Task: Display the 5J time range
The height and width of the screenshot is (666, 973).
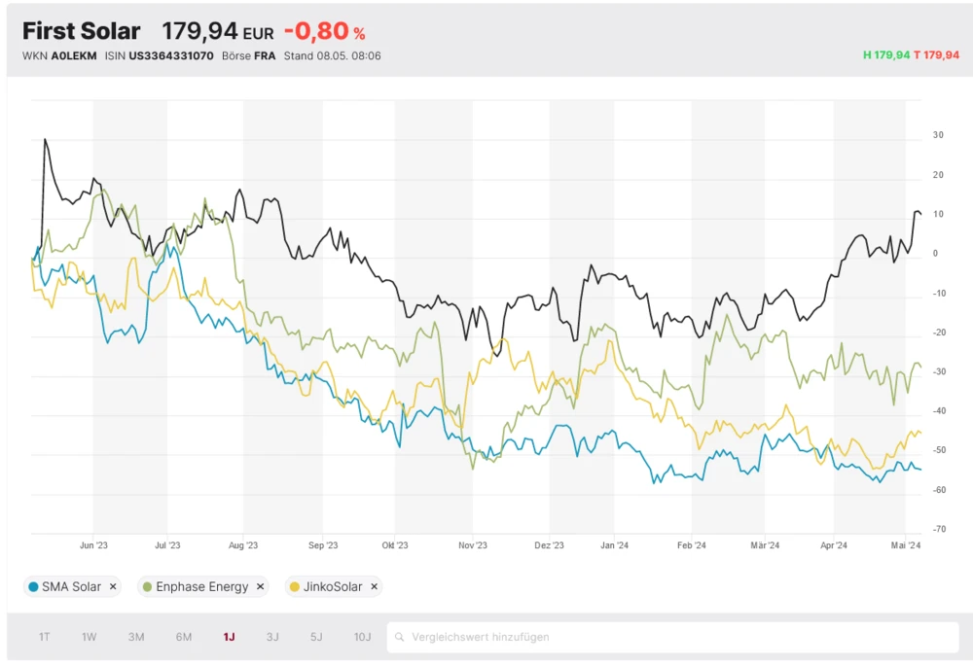Action: pyautogui.click(x=316, y=638)
